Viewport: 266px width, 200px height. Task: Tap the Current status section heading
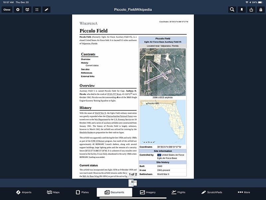pos(88,165)
